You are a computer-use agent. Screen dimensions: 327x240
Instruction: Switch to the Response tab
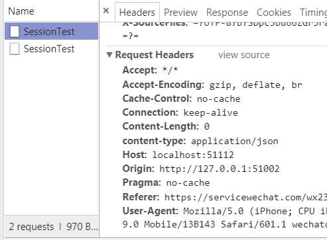pos(227,13)
